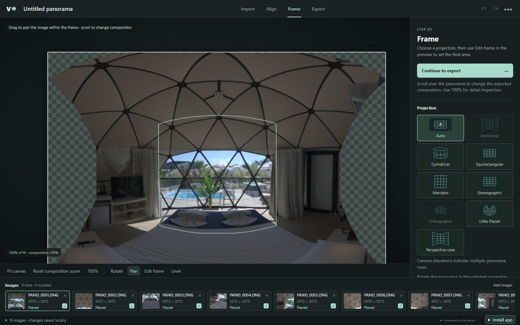Activate the Pan tool
The height and width of the screenshot is (325, 520).
point(134,271)
